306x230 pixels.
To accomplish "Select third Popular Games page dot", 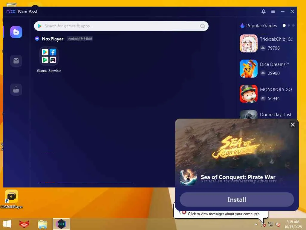I will pyautogui.click(x=293, y=25).
